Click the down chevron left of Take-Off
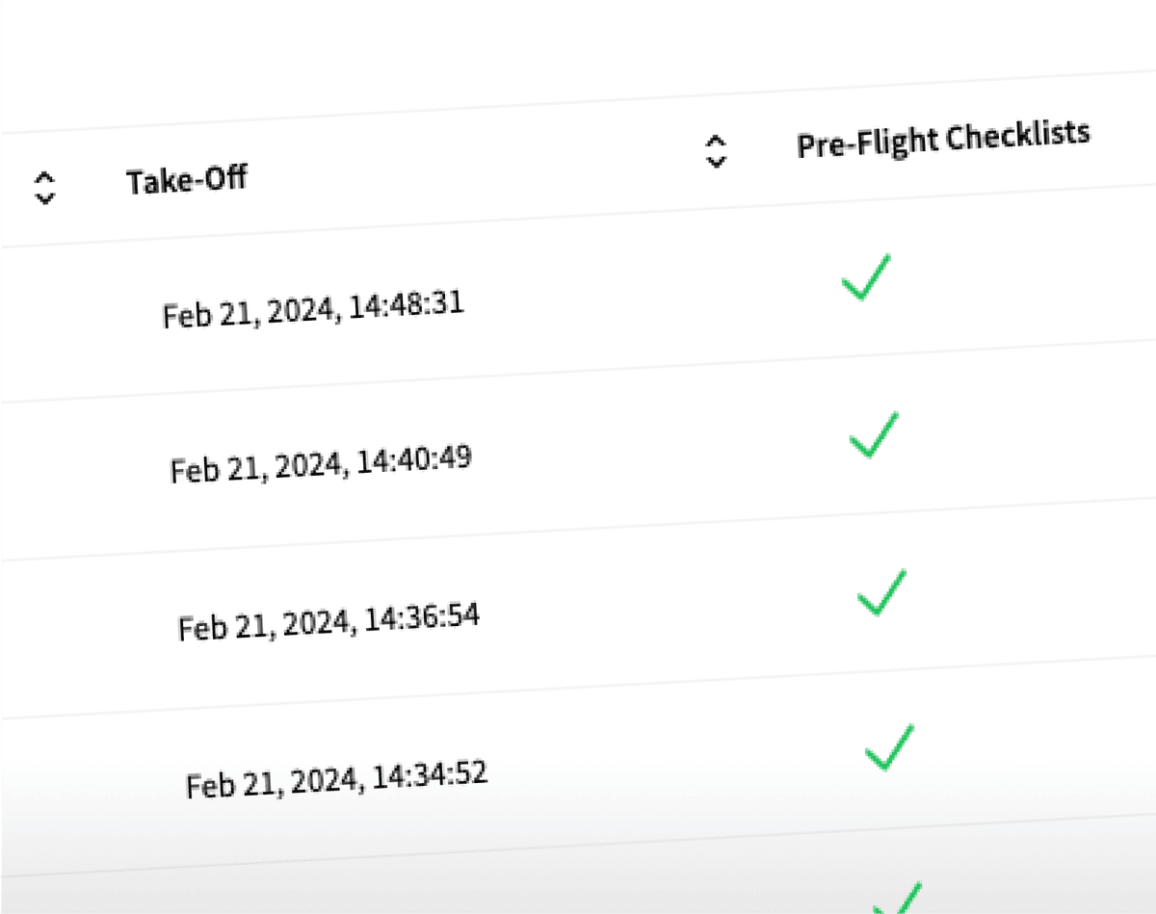Screen dimensions: 1156x914 45,197
